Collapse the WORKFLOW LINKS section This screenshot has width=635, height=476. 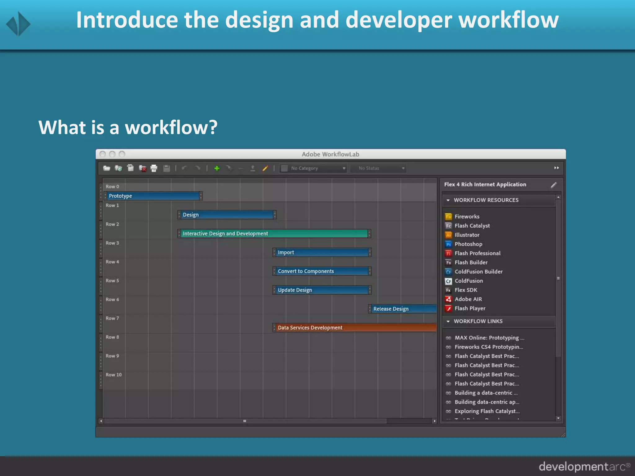tap(448, 321)
